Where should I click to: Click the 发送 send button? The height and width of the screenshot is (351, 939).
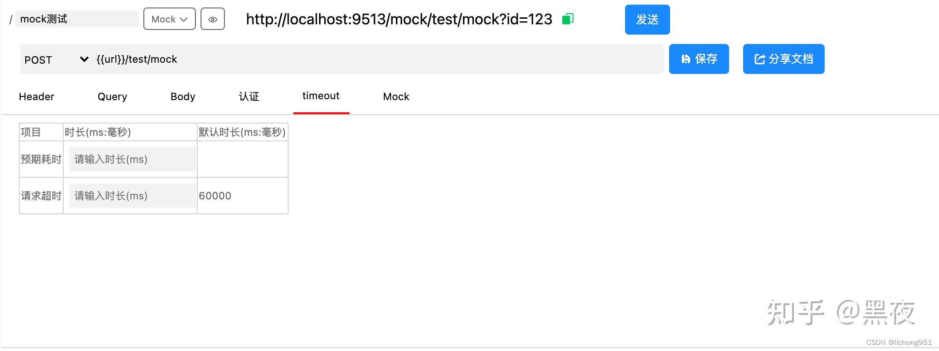pos(647,20)
